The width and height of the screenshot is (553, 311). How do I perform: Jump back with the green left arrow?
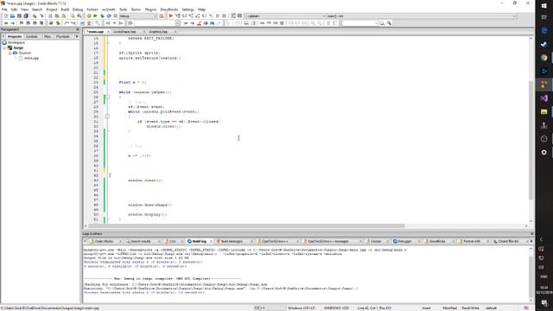point(6,23)
